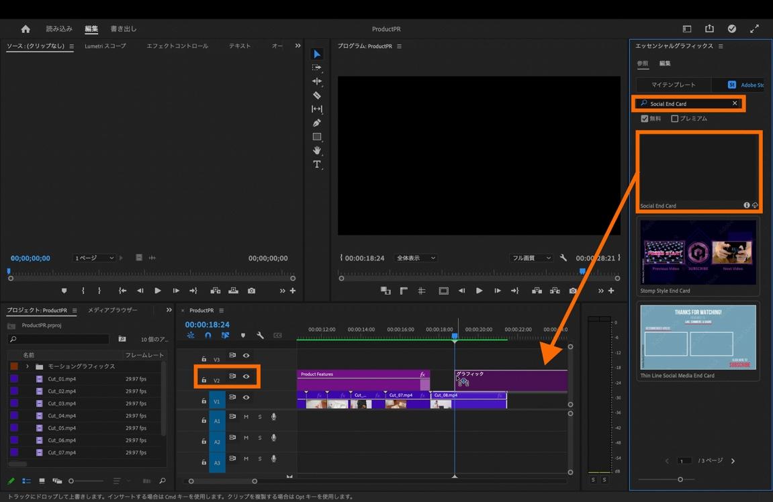Toggle V1 track output eye
This screenshot has width=773, height=502.
coord(246,397)
